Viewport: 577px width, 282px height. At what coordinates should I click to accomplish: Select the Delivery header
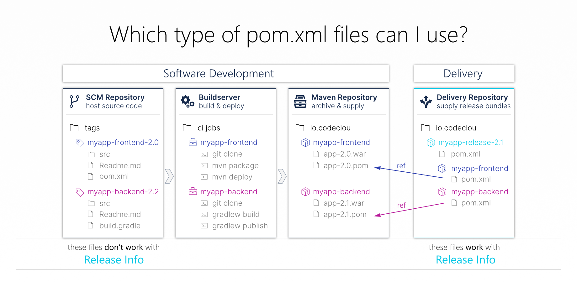coord(464,74)
